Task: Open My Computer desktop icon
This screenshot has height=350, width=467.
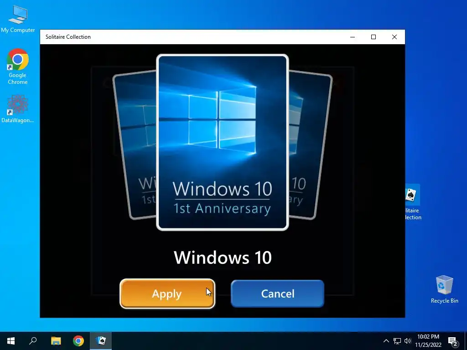Action: 18,19
